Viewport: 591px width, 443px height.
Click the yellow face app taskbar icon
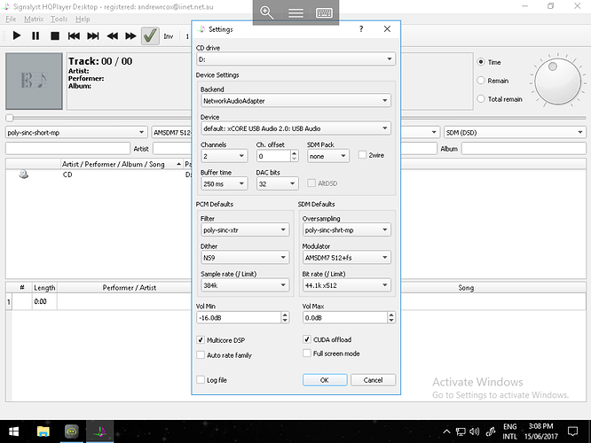point(72,431)
